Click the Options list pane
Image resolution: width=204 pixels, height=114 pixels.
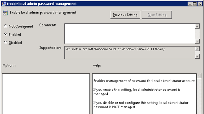pyautogui.click(x=46, y=94)
